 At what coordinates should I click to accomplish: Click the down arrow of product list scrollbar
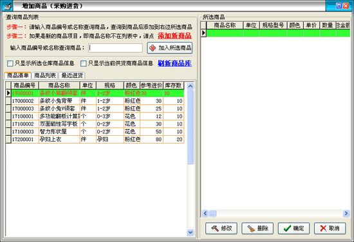pyautogui.click(x=191, y=232)
